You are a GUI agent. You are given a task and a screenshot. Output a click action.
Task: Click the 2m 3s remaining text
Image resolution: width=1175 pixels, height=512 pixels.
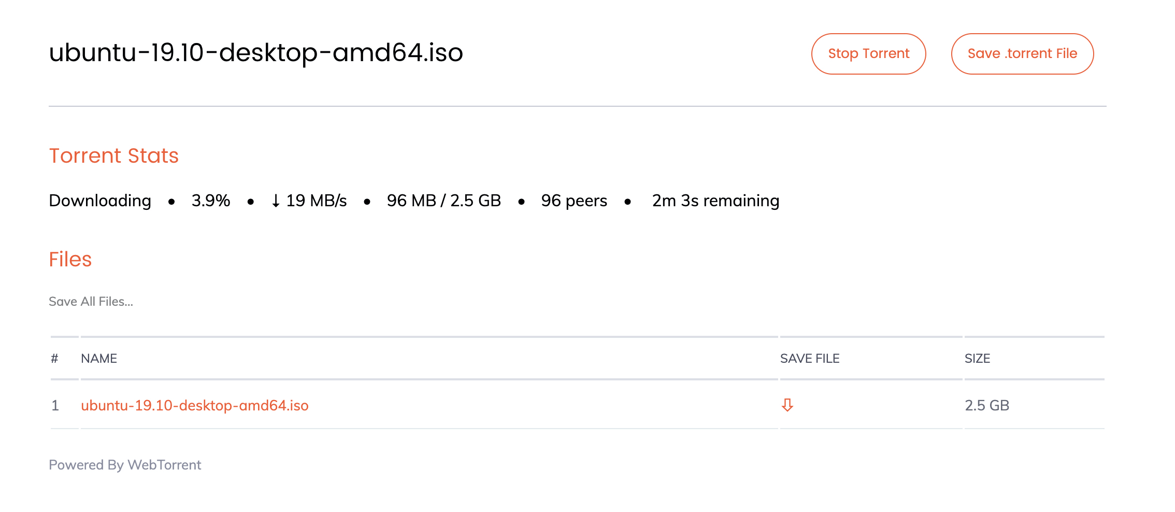click(x=715, y=201)
